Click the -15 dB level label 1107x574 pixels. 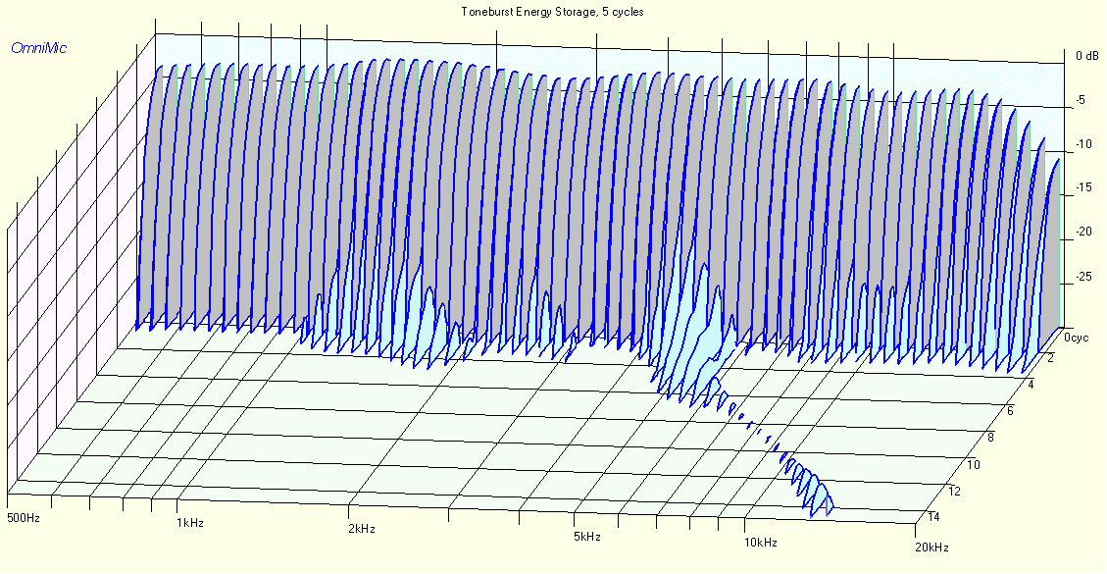pyautogui.click(x=1083, y=188)
